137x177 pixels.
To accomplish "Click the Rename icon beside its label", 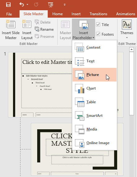I will click(37, 29).
